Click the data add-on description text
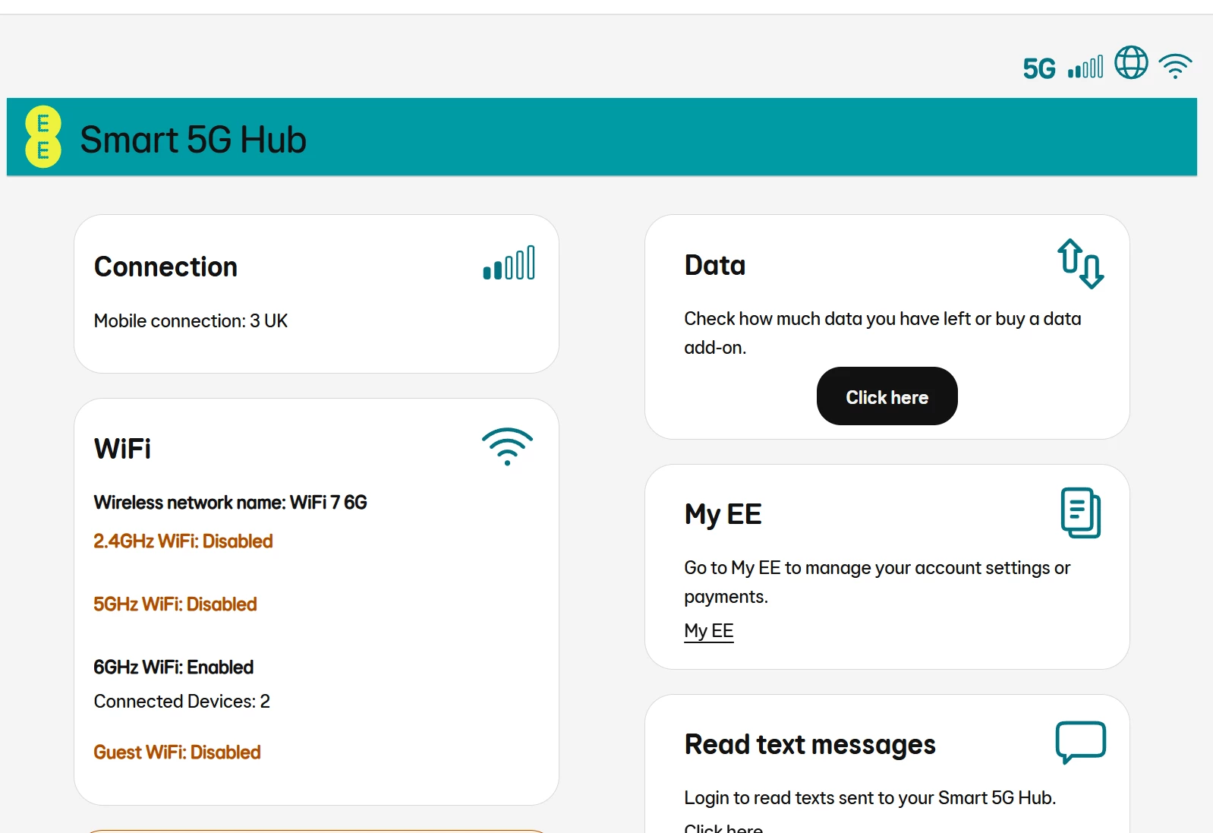Viewport: 1213px width, 833px height. point(883,333)
